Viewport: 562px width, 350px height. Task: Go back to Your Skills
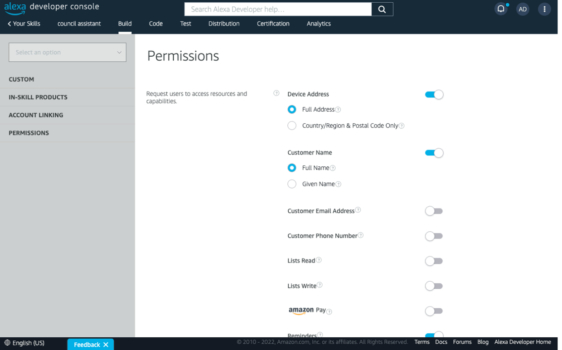pyautogui.click(x=24, y=24)
